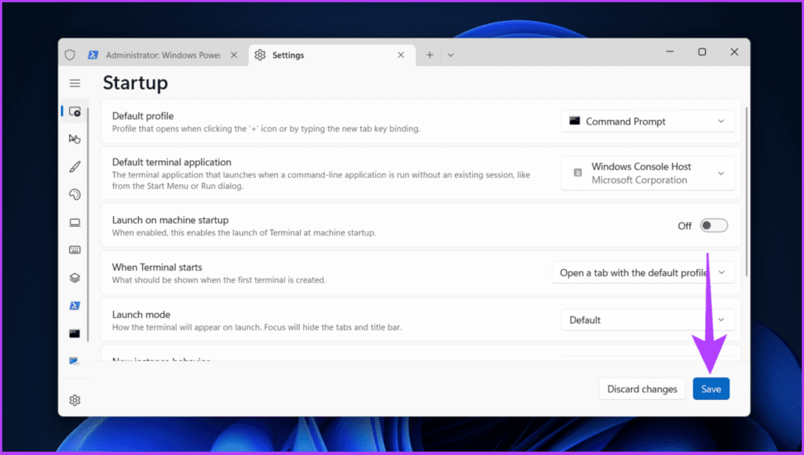Select the Startup settings sidebar icon
Viewport: 804px width, 455px height.
(x=75, y=111)
